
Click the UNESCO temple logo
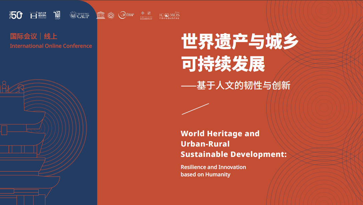[x=101, y=15]
